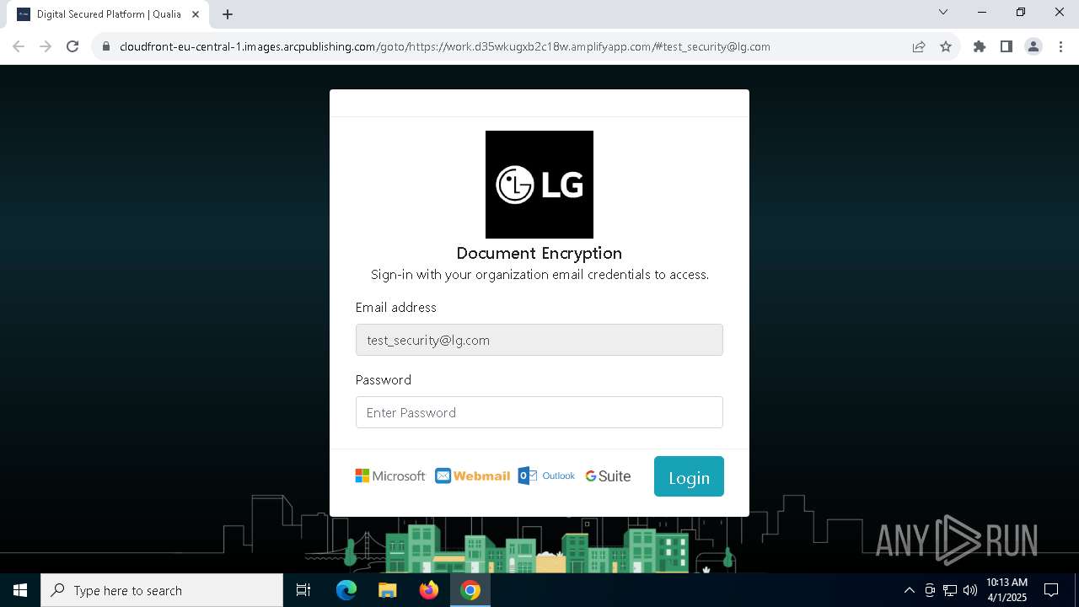Click the G Suite logo
Screen dimensions: 1079x607
(x=608, y=476)
